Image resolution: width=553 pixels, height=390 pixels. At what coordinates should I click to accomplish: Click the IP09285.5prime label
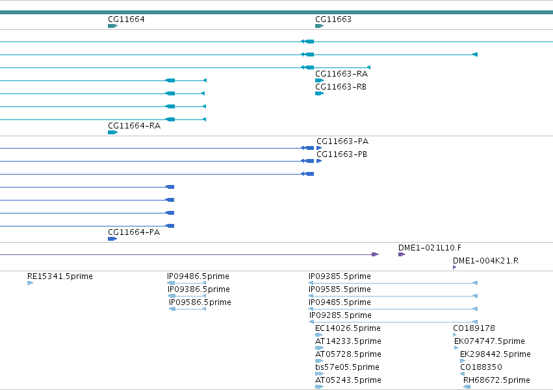[341, 315]
